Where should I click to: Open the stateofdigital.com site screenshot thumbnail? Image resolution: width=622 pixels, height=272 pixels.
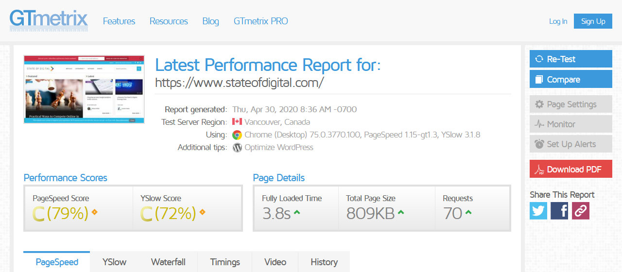point(84,89)
